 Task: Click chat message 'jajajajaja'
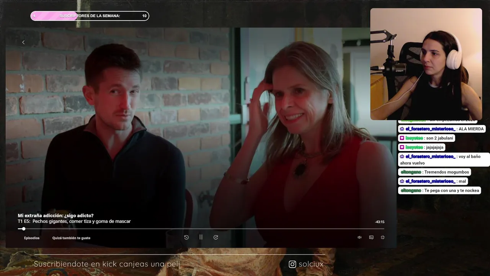pos(421,147)
